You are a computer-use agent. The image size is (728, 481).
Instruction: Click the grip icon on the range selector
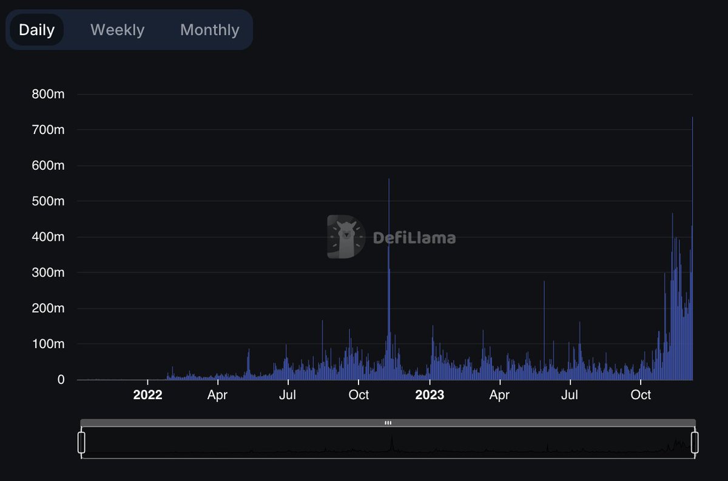pos(388,423)
